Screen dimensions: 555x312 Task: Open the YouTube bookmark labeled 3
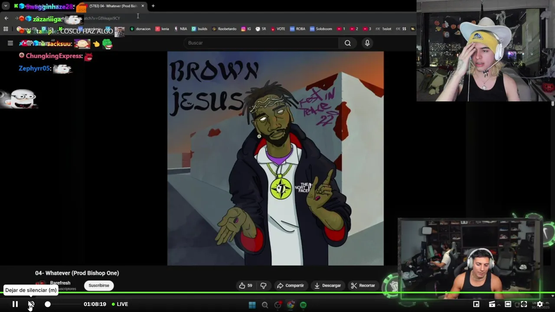click(367, 29)
